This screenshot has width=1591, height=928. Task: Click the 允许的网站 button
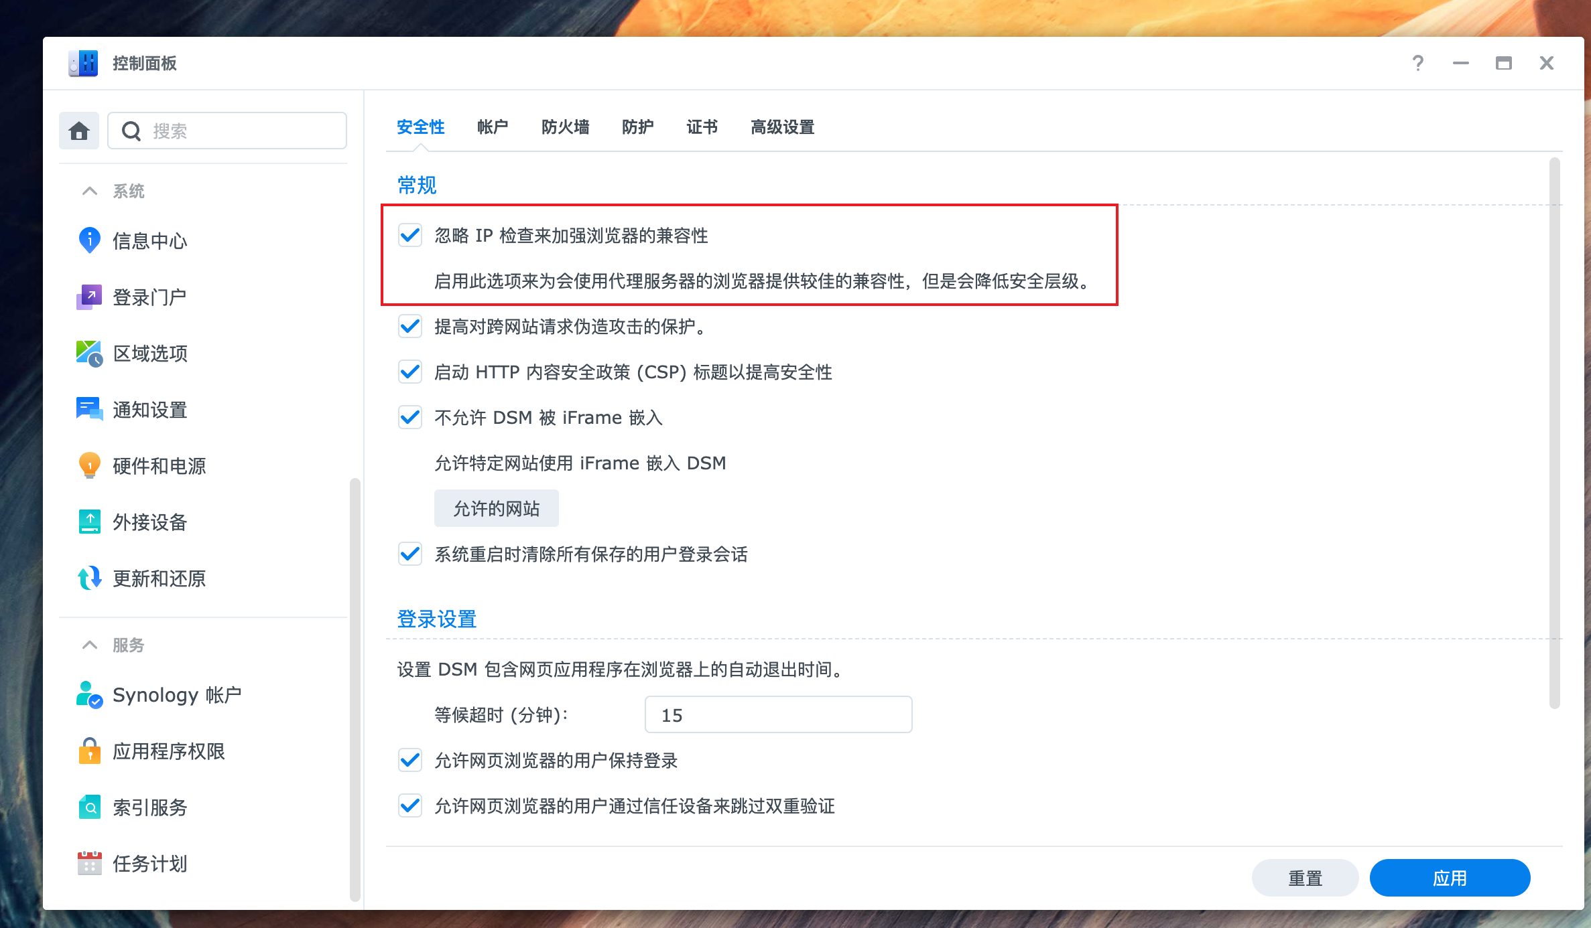[496, 508]
